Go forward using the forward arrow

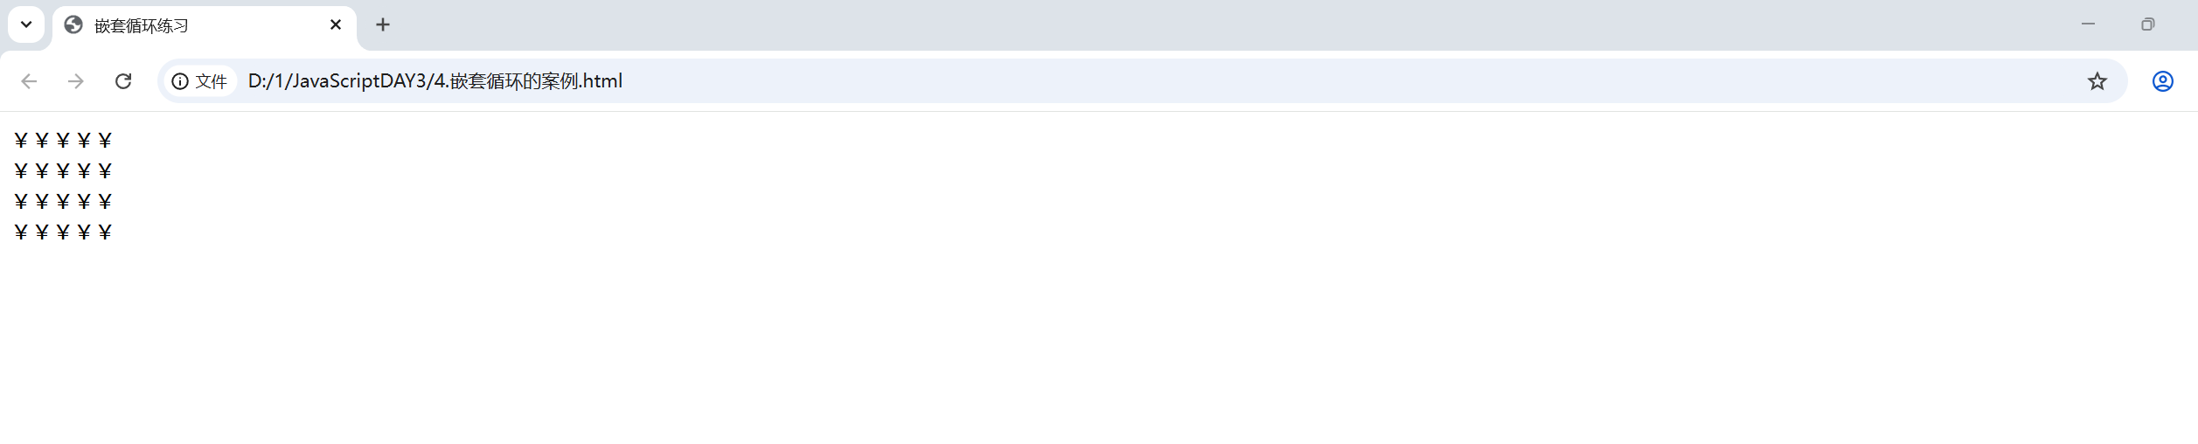[x=76, y=81]
